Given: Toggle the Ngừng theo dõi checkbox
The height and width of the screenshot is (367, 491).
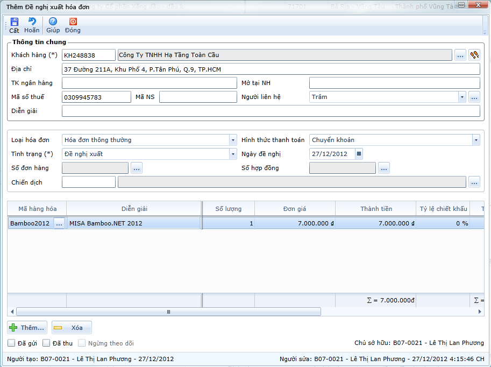Looking at the screenshot, I should (82, 343).
